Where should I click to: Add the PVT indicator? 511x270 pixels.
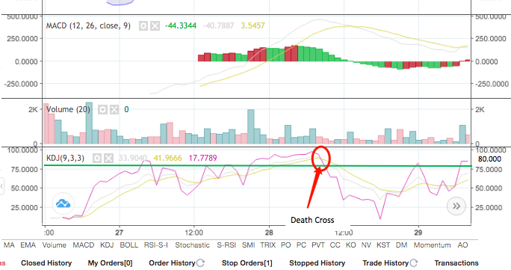tap(318, 245)
